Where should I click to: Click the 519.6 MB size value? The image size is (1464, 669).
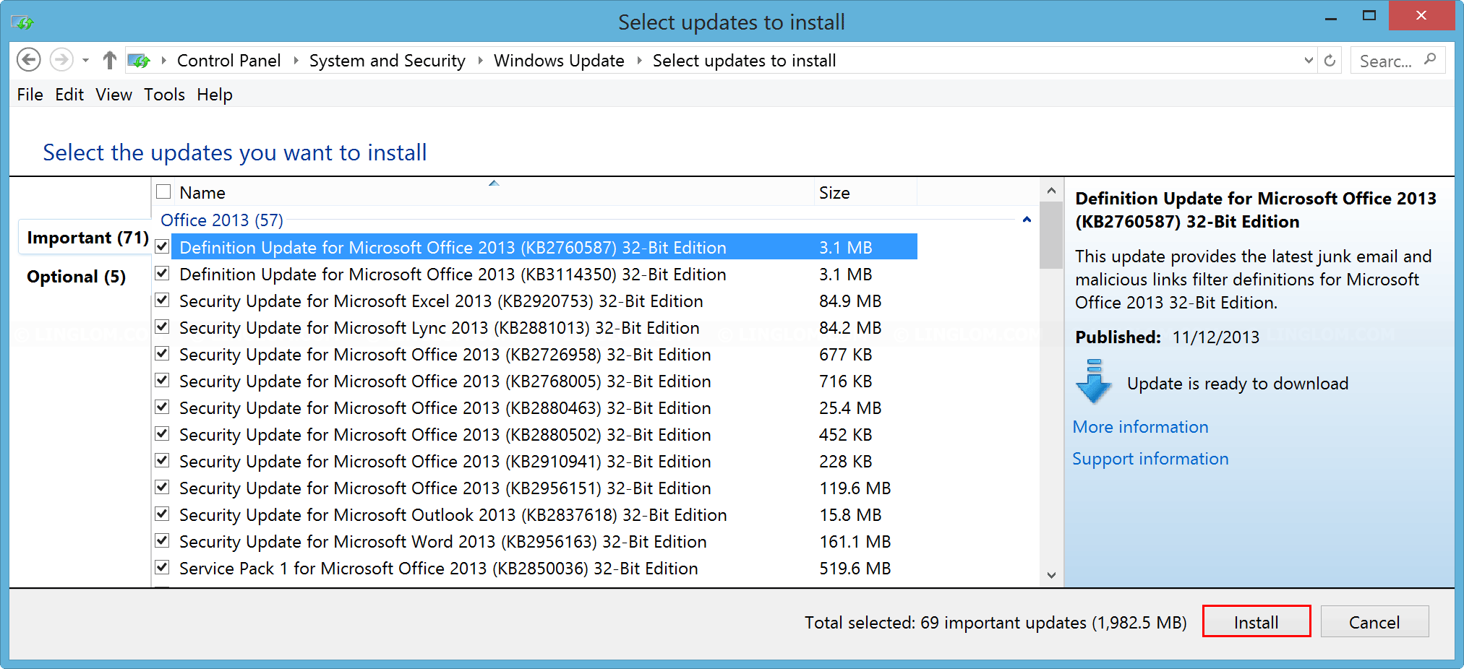pyautogui.click(x=855, y=569)
